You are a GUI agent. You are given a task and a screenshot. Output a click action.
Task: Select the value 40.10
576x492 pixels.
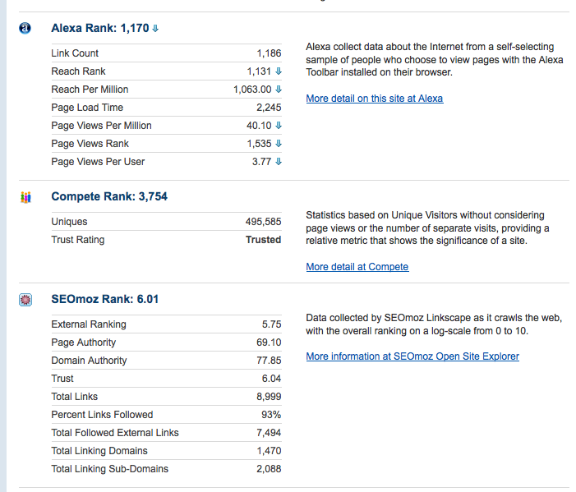(x=259, y=126)
